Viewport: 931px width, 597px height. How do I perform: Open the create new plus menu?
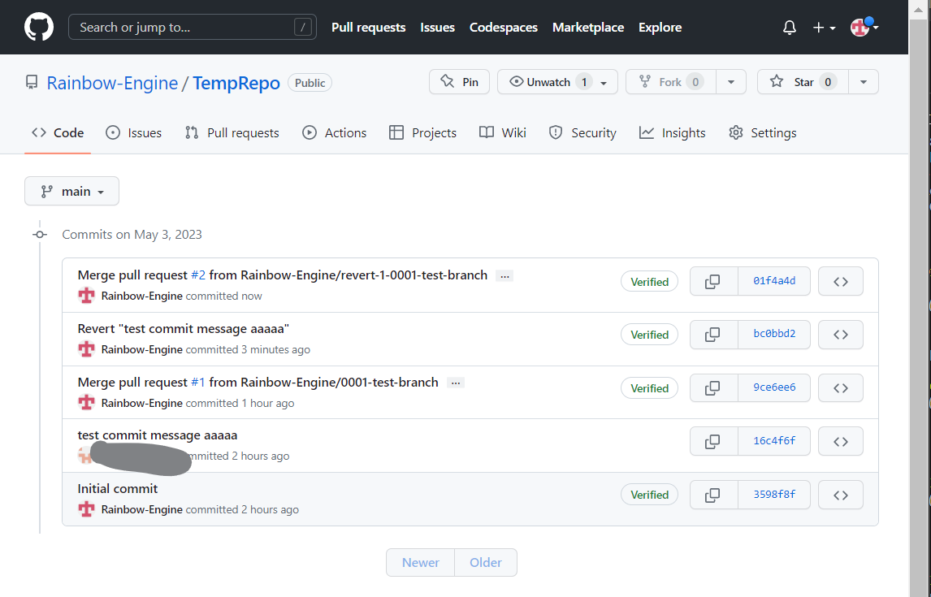point(824,28)
